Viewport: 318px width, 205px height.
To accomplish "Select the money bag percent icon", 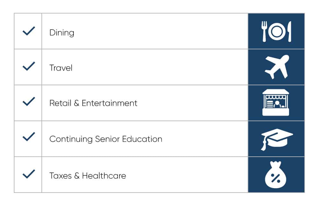I will click(x=275, y=175).
